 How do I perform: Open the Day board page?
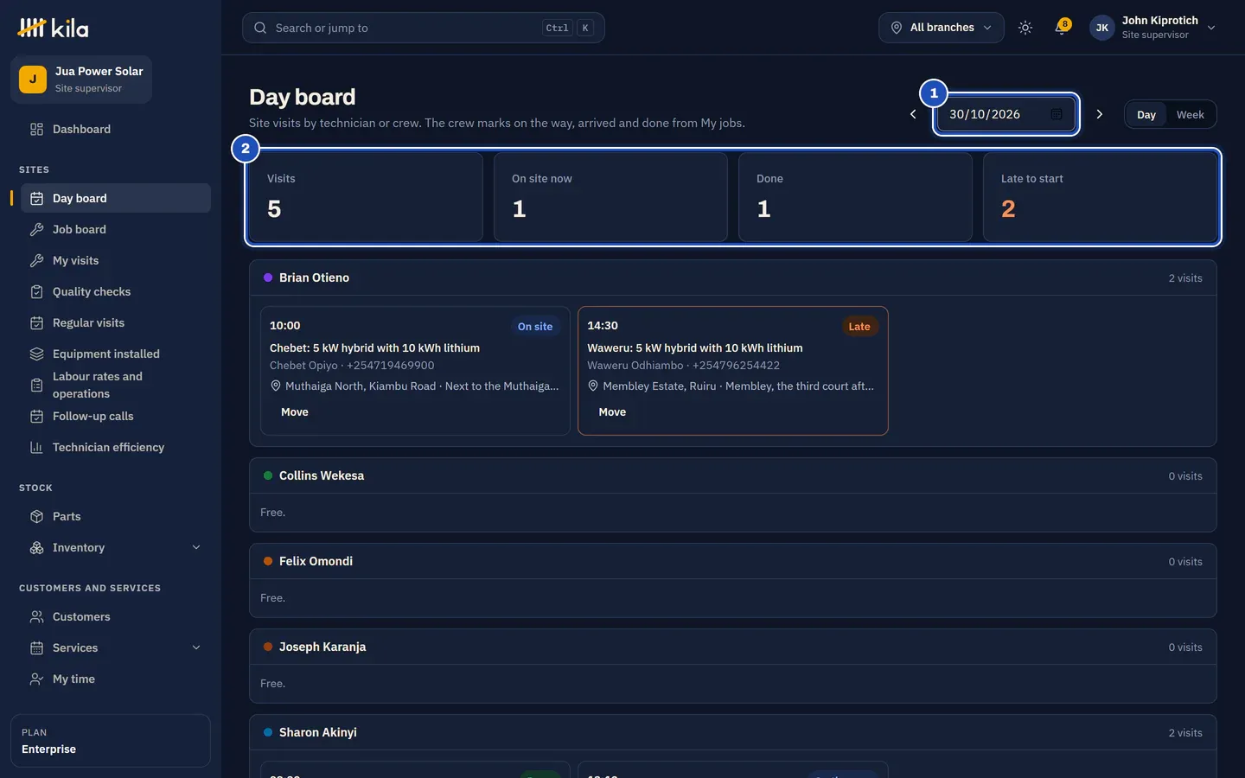(115, 198)
